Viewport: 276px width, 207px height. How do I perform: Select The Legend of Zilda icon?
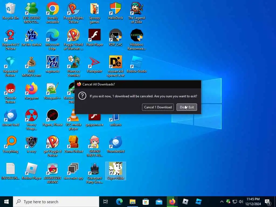[136, 13]
